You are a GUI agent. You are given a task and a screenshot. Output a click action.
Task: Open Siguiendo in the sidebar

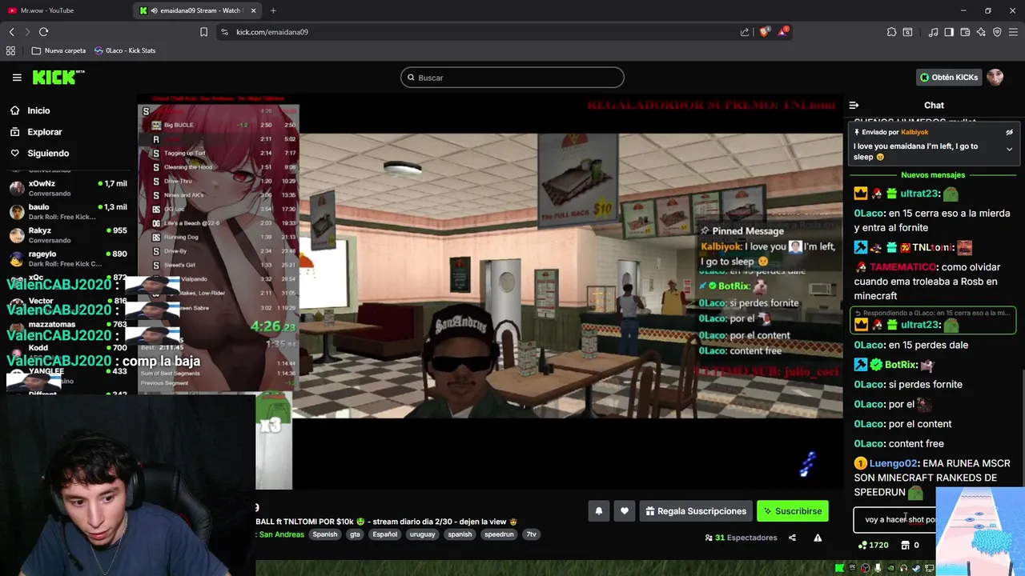click(48, 153)
